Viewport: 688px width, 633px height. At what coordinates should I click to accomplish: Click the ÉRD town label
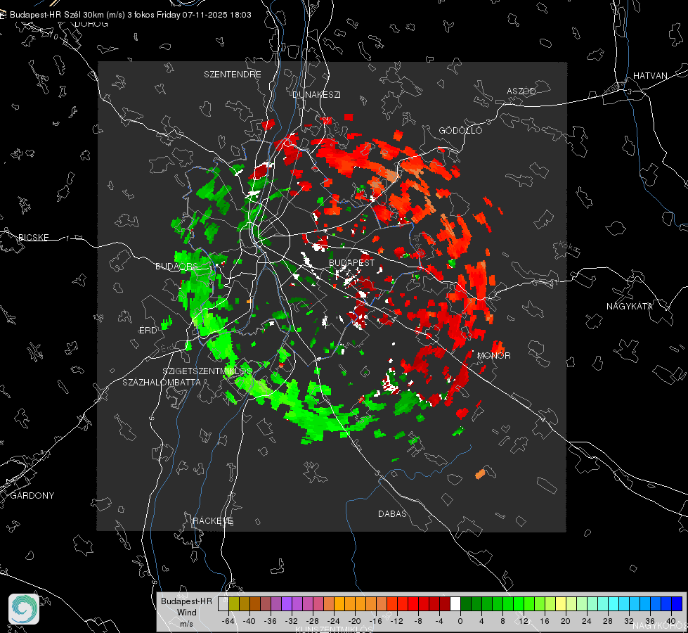pos(148,331)
